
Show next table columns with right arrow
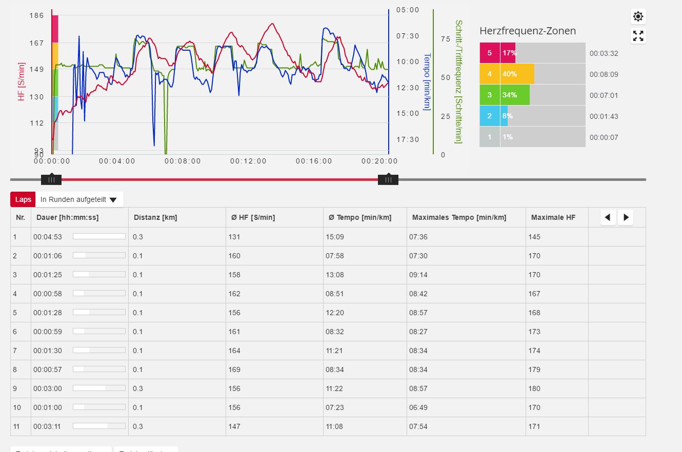(626, 217)
